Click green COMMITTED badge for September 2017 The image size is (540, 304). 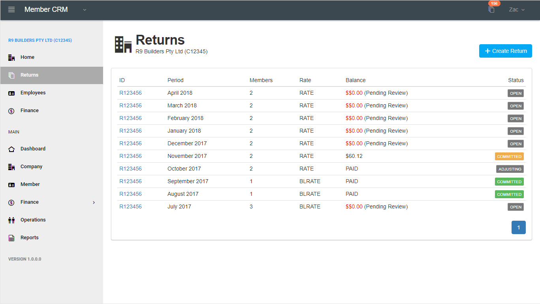[x=509, y=182]
